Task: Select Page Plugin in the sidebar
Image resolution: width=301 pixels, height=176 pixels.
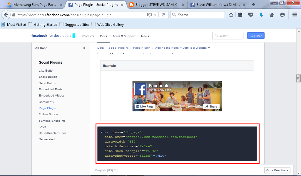Action: (47, 108)
